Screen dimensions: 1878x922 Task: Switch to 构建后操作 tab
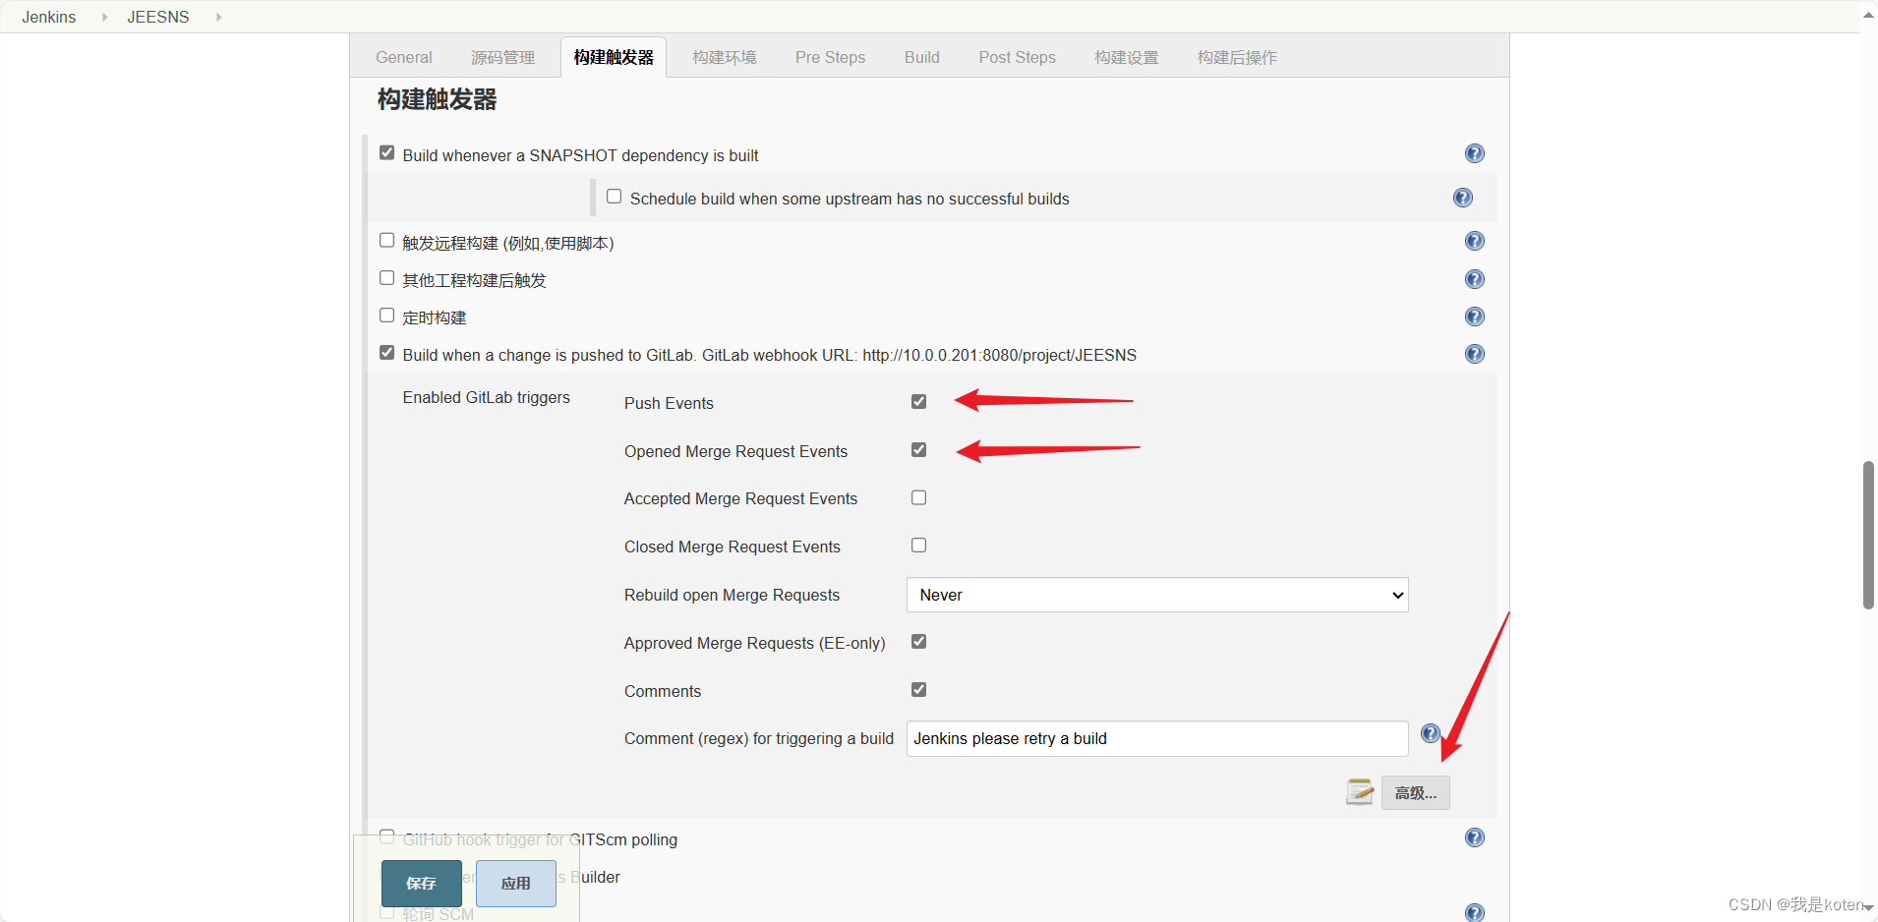[1237, 57]
